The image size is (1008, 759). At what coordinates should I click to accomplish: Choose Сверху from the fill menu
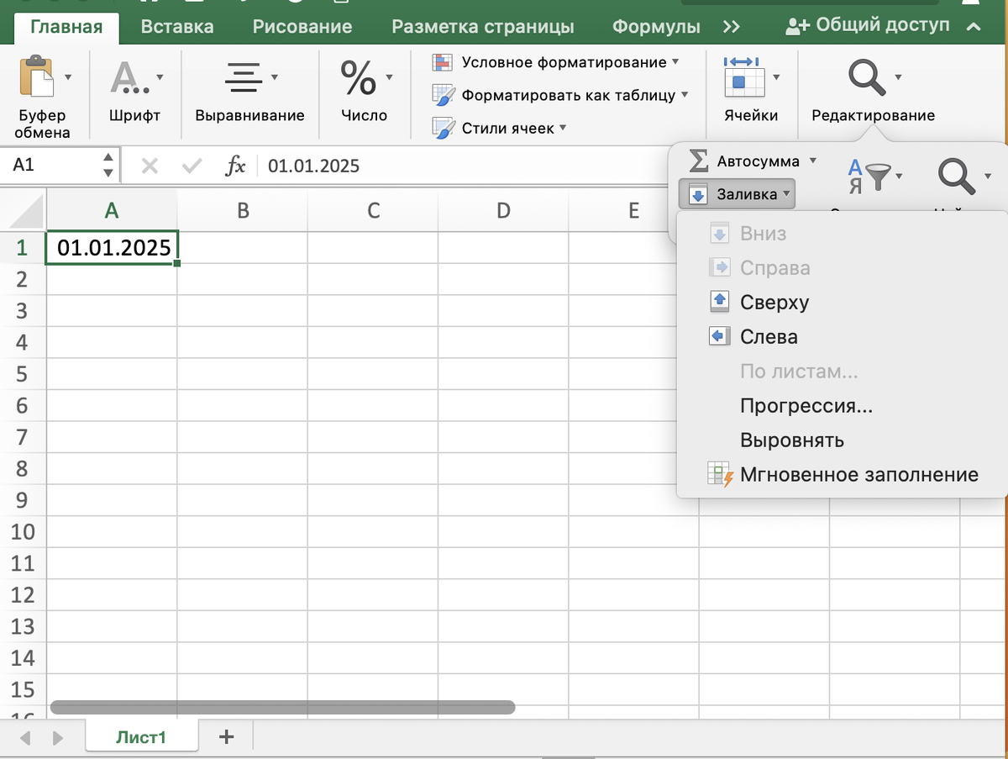pyautogui.click(x=842, y=303)
